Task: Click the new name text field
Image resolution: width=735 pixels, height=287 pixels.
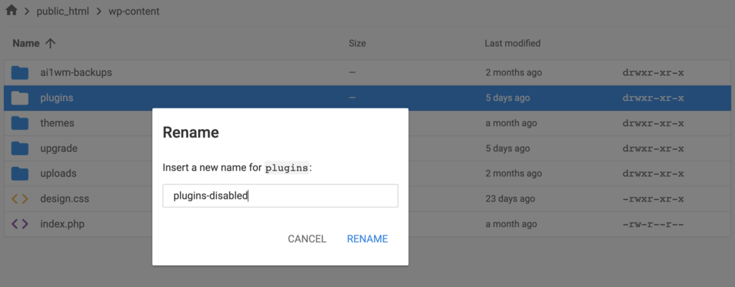Action: coord(280,196)
